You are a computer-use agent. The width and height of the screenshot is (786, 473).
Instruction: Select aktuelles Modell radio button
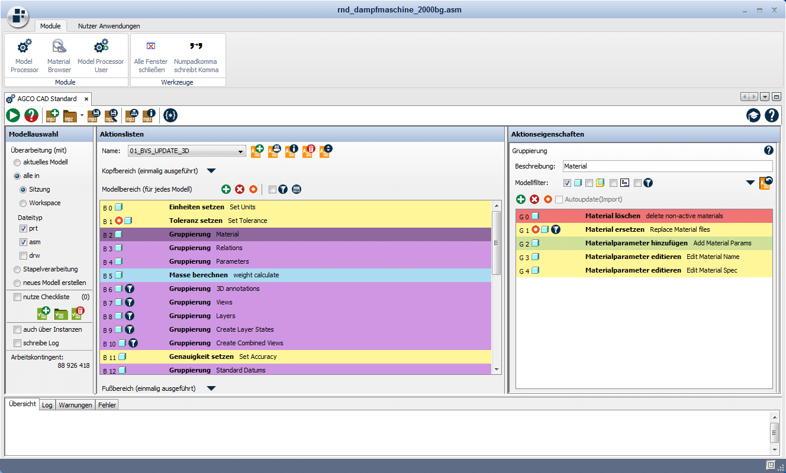(17, 162)
